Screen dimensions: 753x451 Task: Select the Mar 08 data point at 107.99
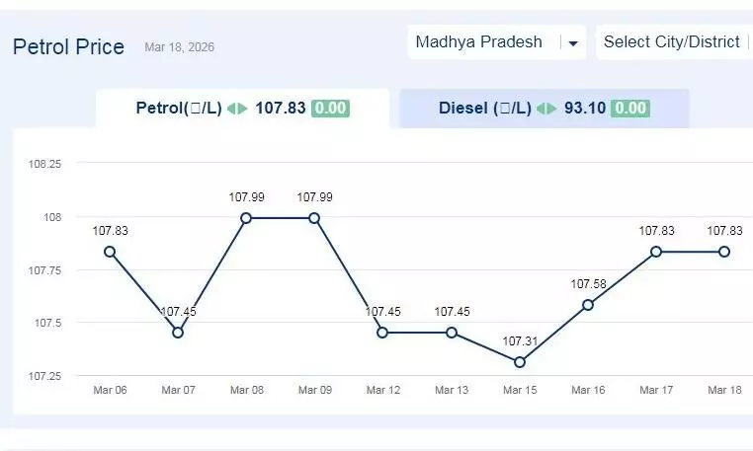click(x=246, y=218)
